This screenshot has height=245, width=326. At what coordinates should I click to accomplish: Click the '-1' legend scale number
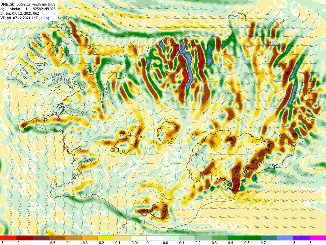34,243
